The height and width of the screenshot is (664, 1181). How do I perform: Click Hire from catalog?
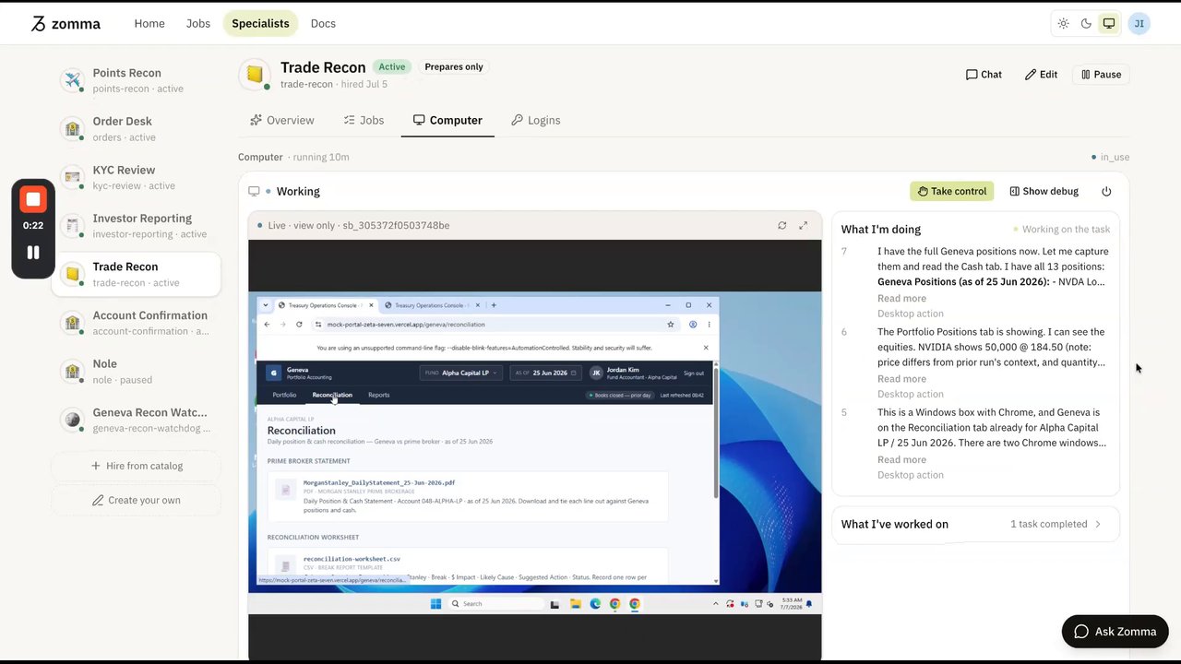[x=136, y=466]
